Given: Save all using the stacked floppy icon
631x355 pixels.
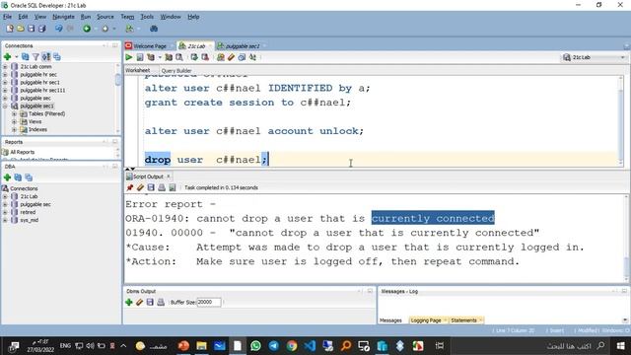Looking at the screenshot, I should tap(41, 29).
